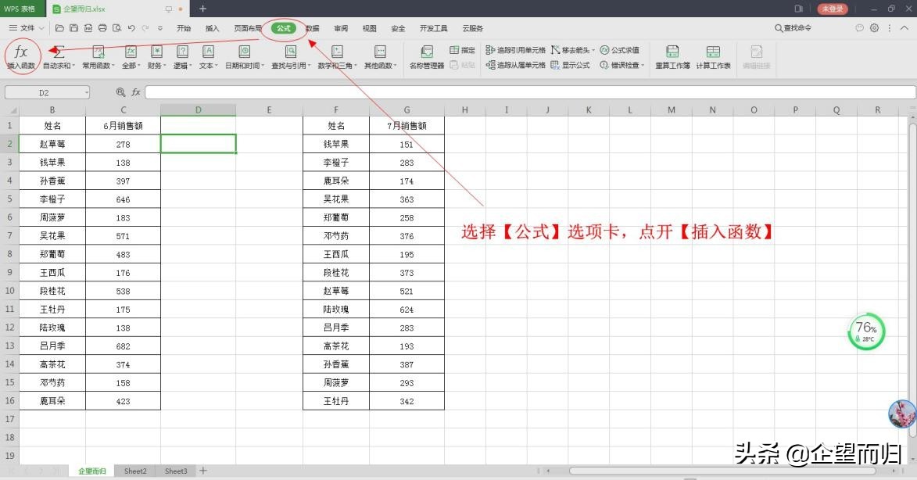Click the save icon in quick toolbar
The image size is (917, 480).
click(73, 27)
